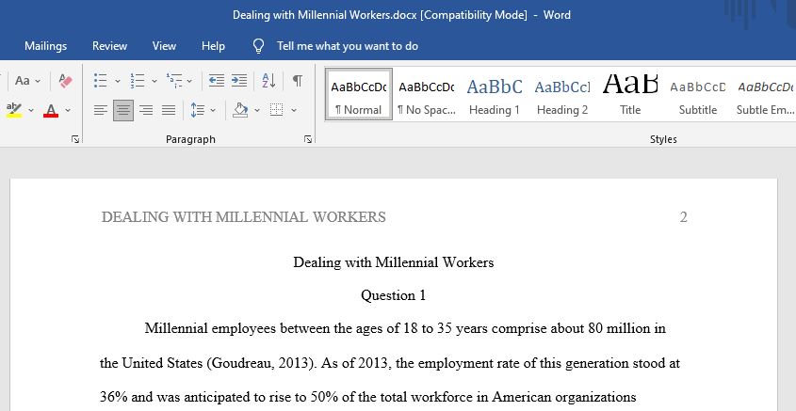This screenshot has width=796, height=411.
Task: Click the running header DEALING WITH MILLENNIAL WORKERS
Action: [244, 217]
